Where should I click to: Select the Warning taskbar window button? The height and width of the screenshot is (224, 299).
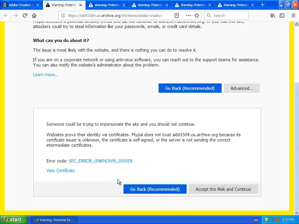54,220
